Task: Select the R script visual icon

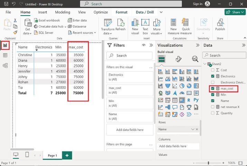Action: coord(189,100)
